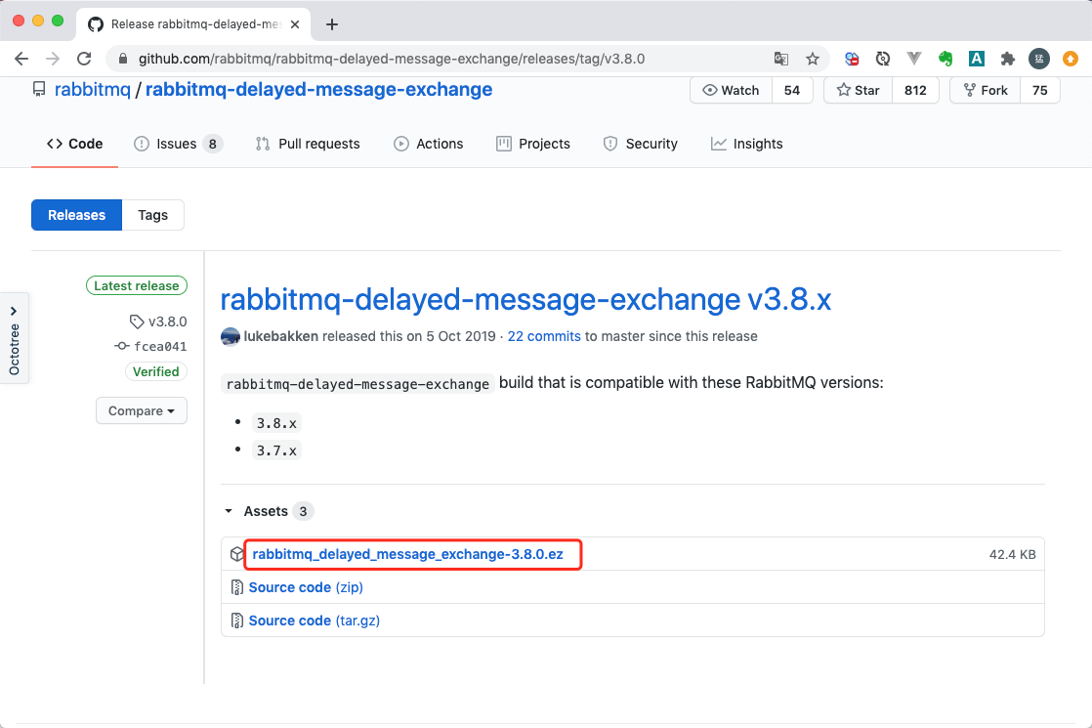Open the Security tab
The height and width of the screenshot is (728, 1092).
640,144
